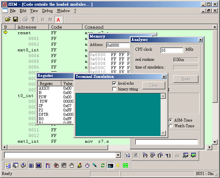Click the green circular arrows refresh icon

103,166
